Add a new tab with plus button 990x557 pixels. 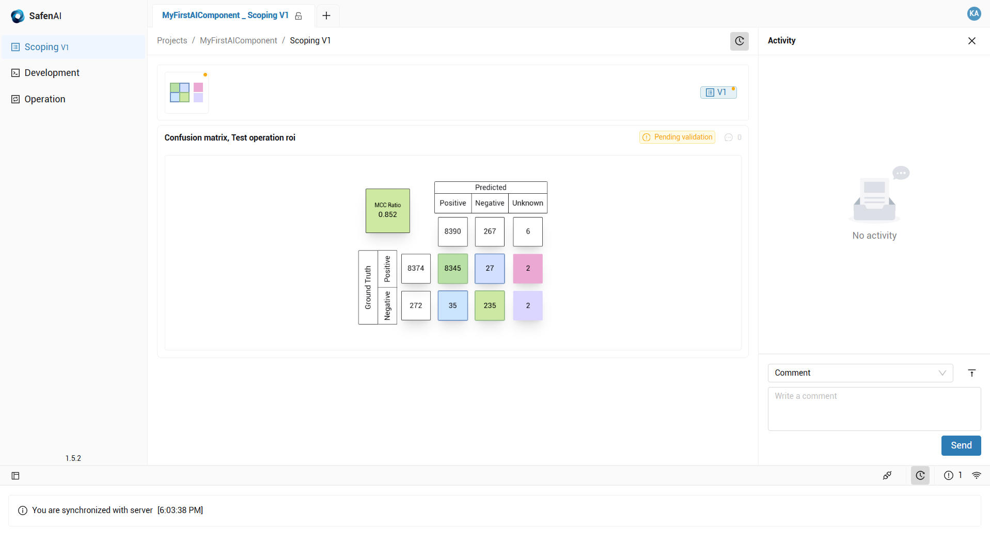(x=326, y=16)
